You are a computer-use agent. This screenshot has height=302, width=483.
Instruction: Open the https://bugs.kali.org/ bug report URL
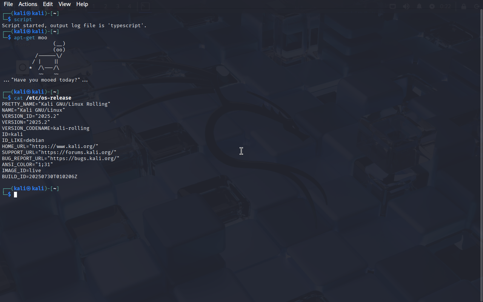85,159
